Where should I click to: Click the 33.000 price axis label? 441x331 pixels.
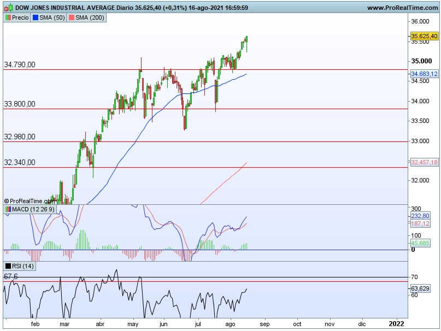[420, 141]
